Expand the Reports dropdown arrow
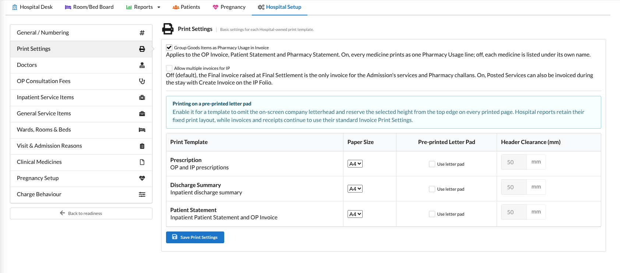This screenshot has height=273, width=620. click(159, 7)
